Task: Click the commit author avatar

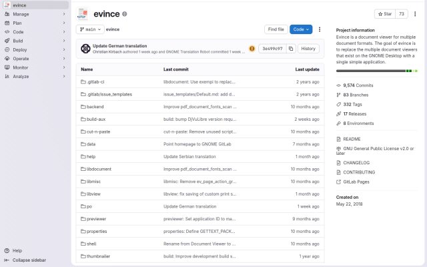Action: click(x=85, y=49)
